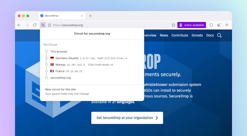
Task: Open the partially hidden Overview menu item
Action: [150, 35]
